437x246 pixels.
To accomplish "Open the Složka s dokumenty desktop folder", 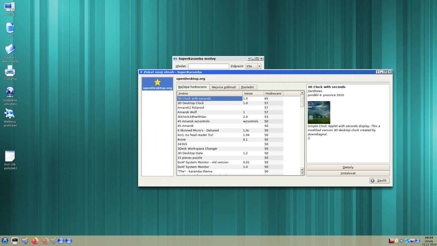I will click(10, 53).
